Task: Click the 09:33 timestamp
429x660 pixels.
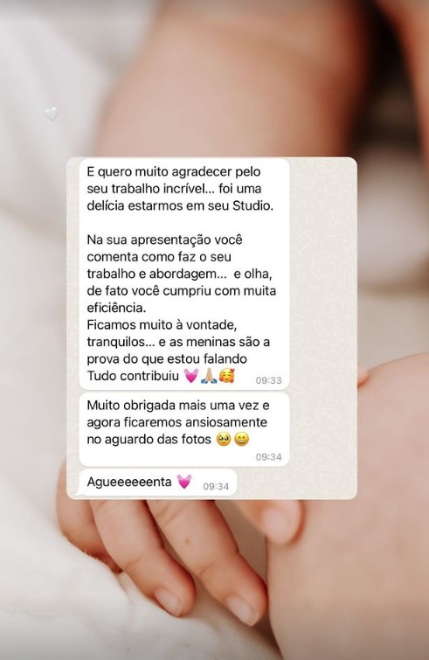Action: tap(268, 380)
